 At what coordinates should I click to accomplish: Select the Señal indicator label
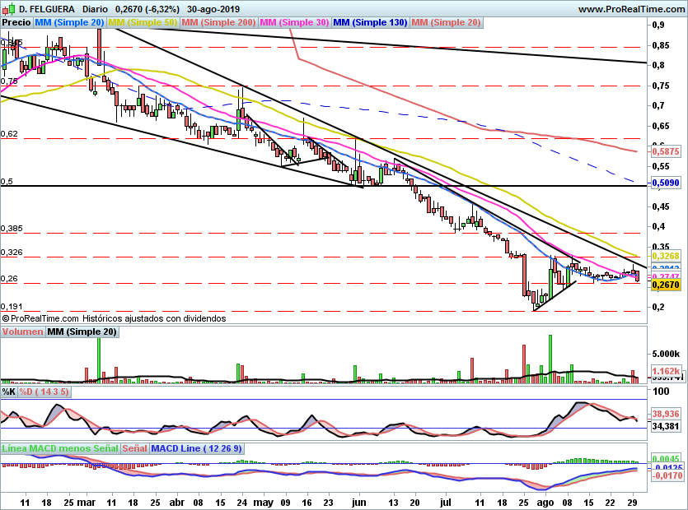click(134, 448)
